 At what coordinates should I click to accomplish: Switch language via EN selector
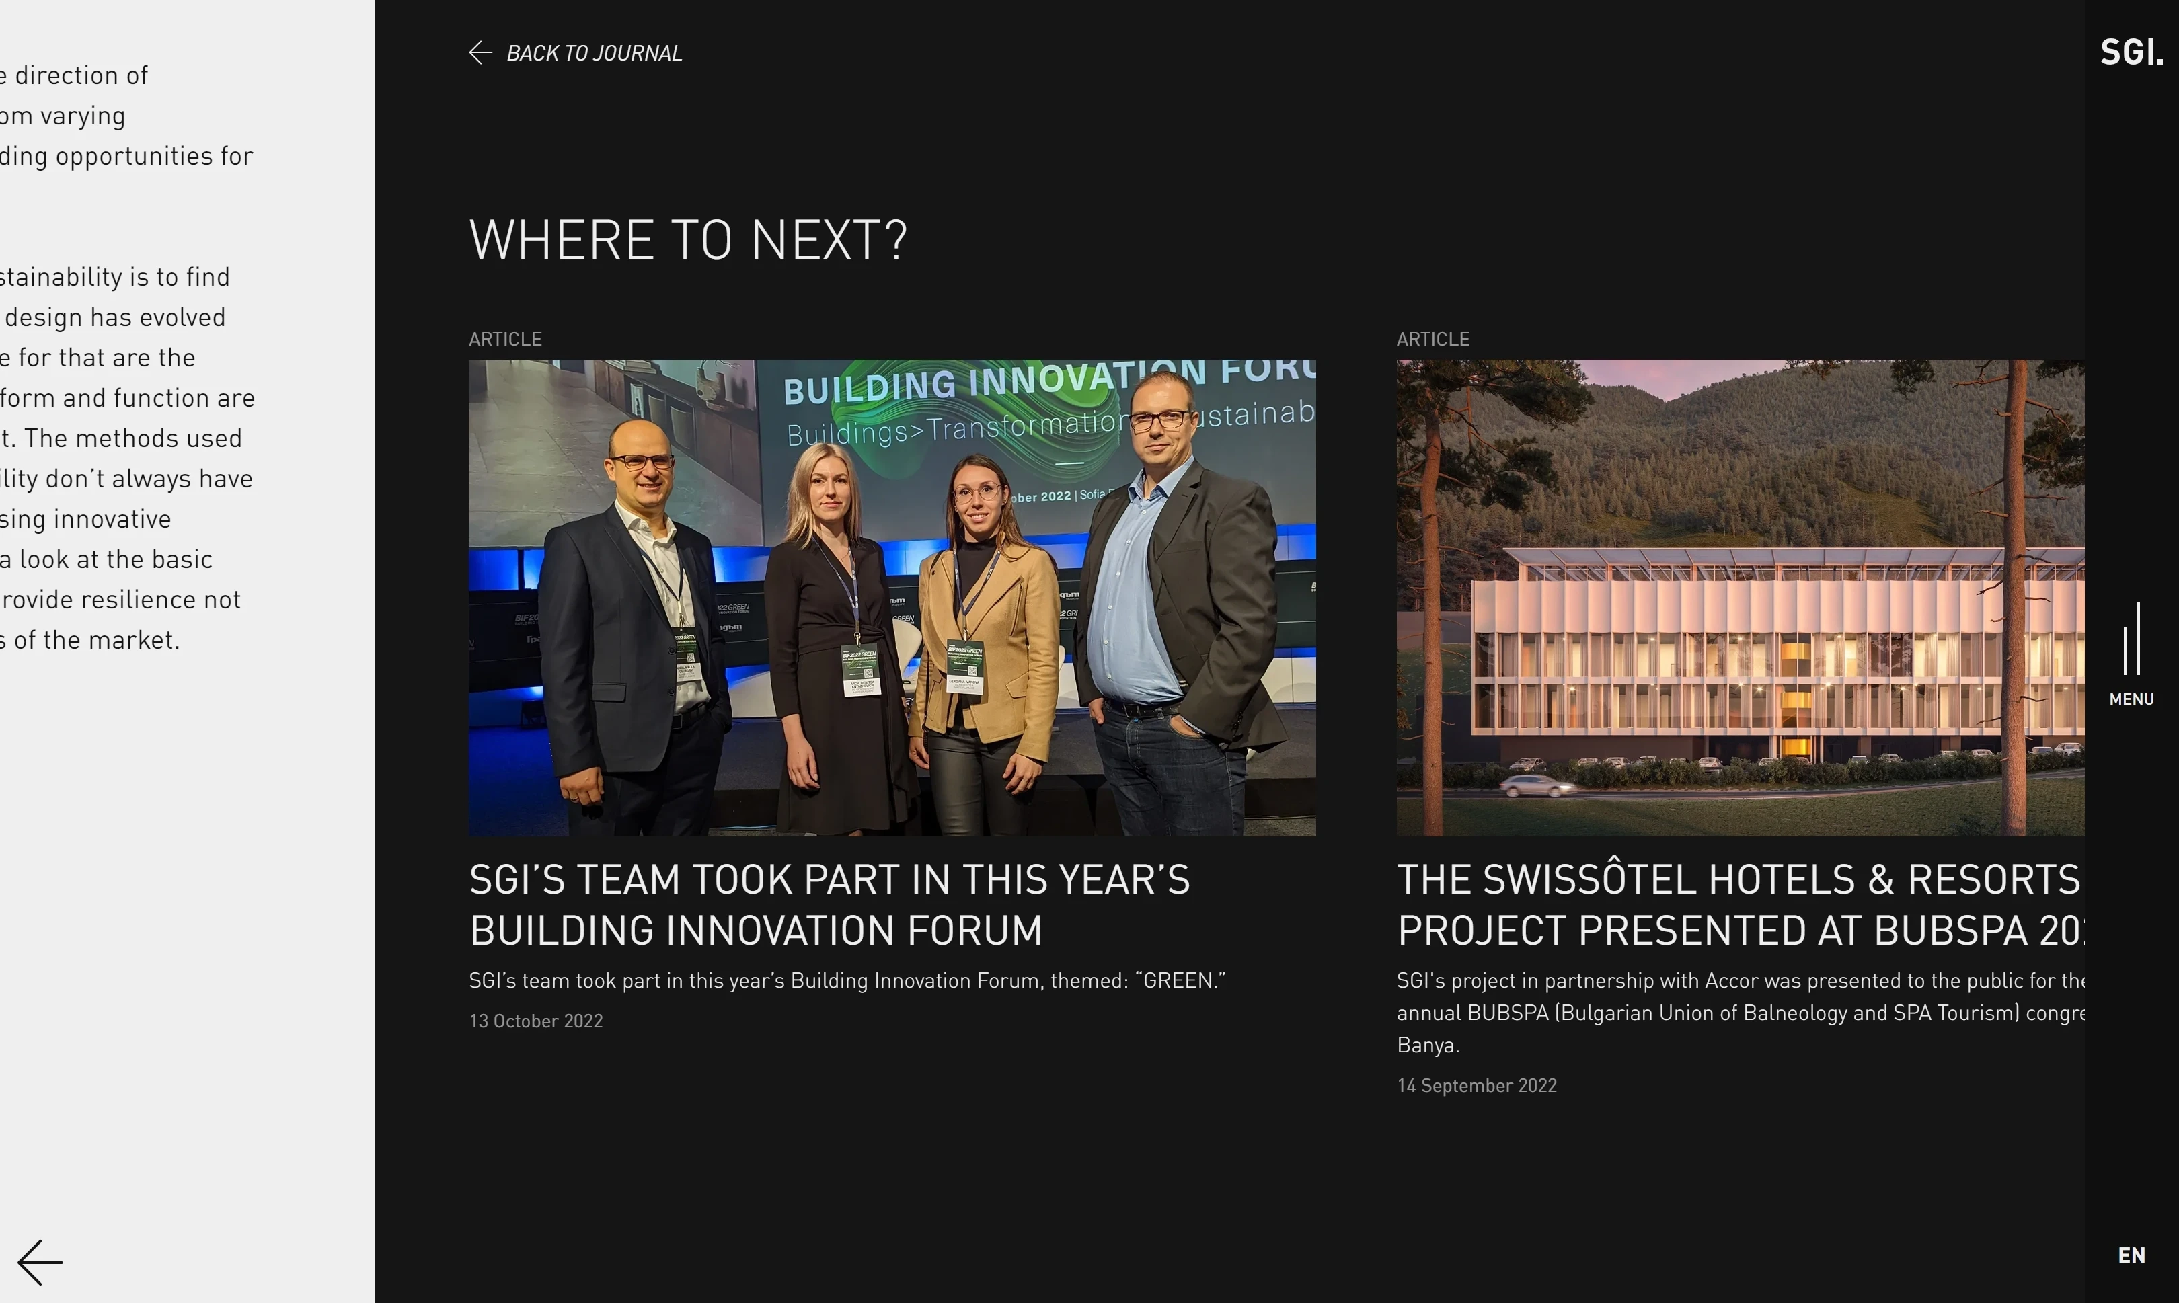(x=2131, y=1255)
